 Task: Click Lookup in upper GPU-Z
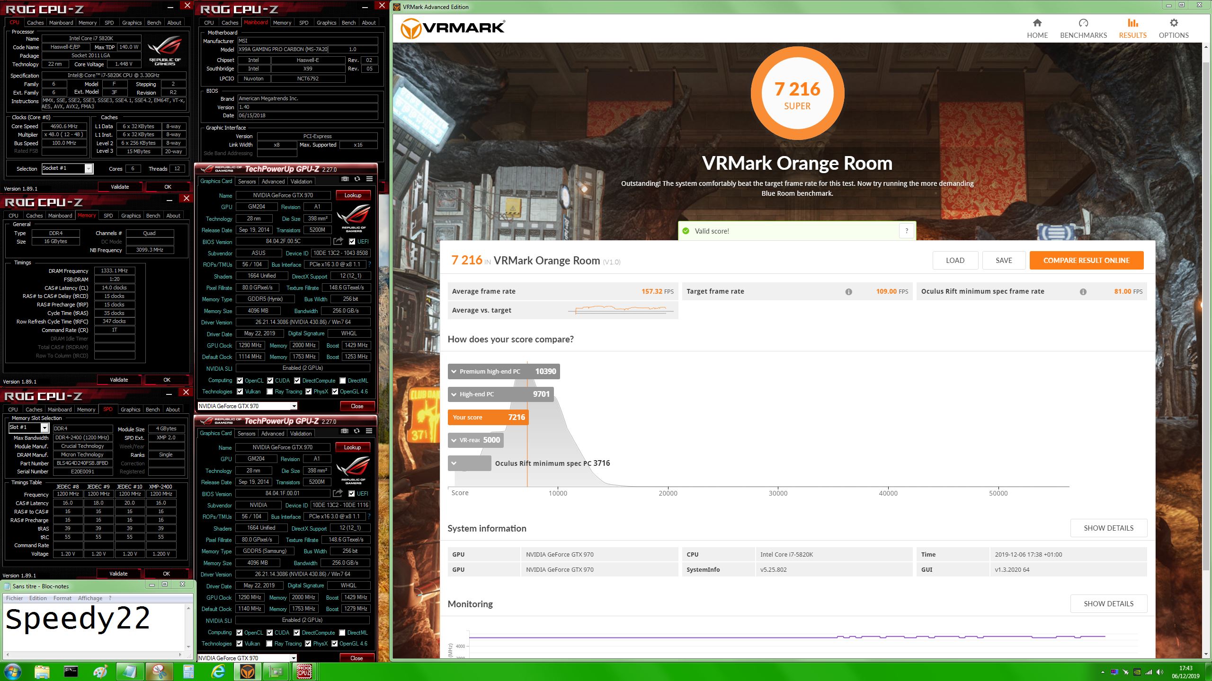point(353,195)
